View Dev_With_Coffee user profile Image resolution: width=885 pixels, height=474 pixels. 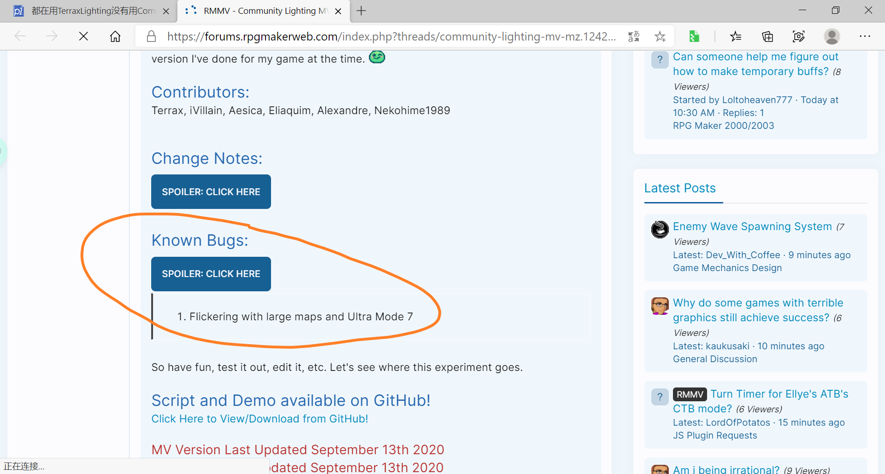point(743,255)
